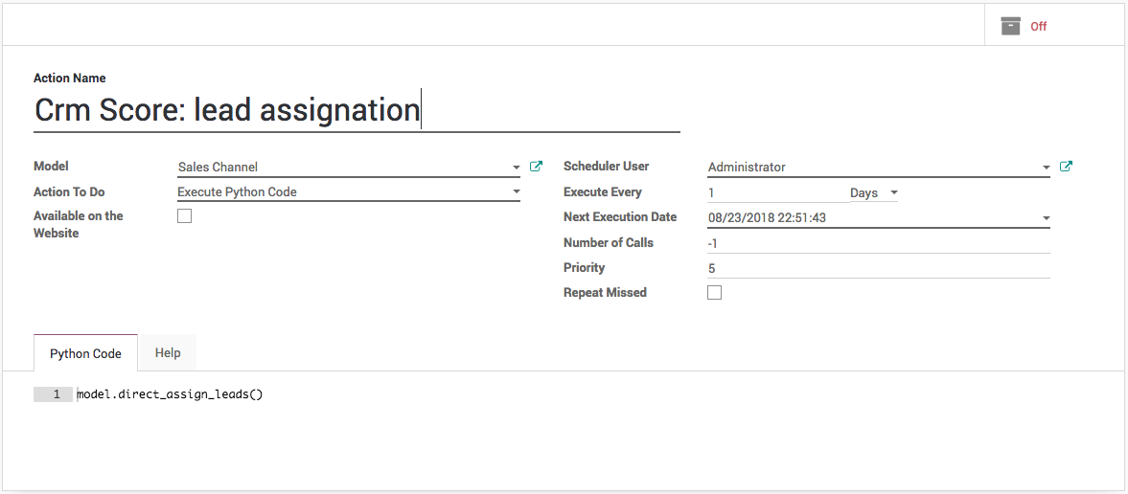Click the archive box icon
Viewport: 1128px width, 494px height.
(x=1010, y=26)
